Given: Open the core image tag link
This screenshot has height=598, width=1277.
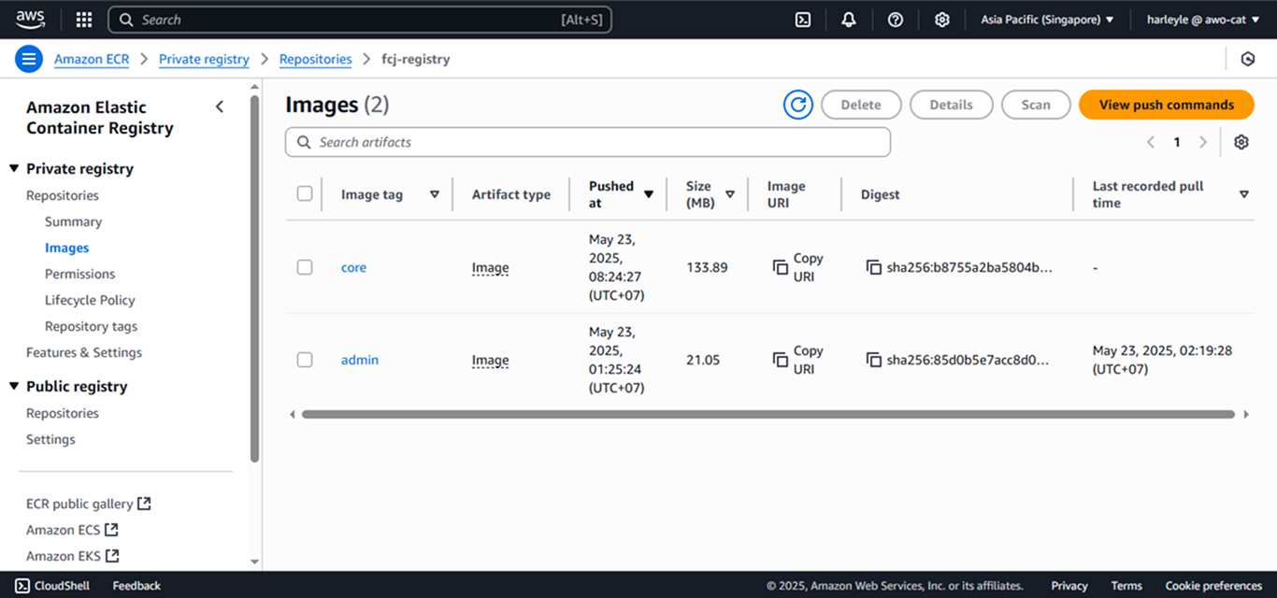Looking at the screenshot, I should (x=353, y=267).
